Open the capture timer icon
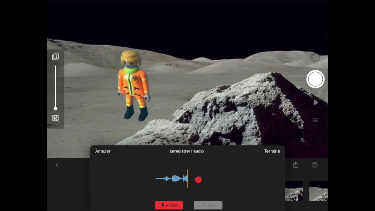The image size is (375, 211). [x=315, y=58]
